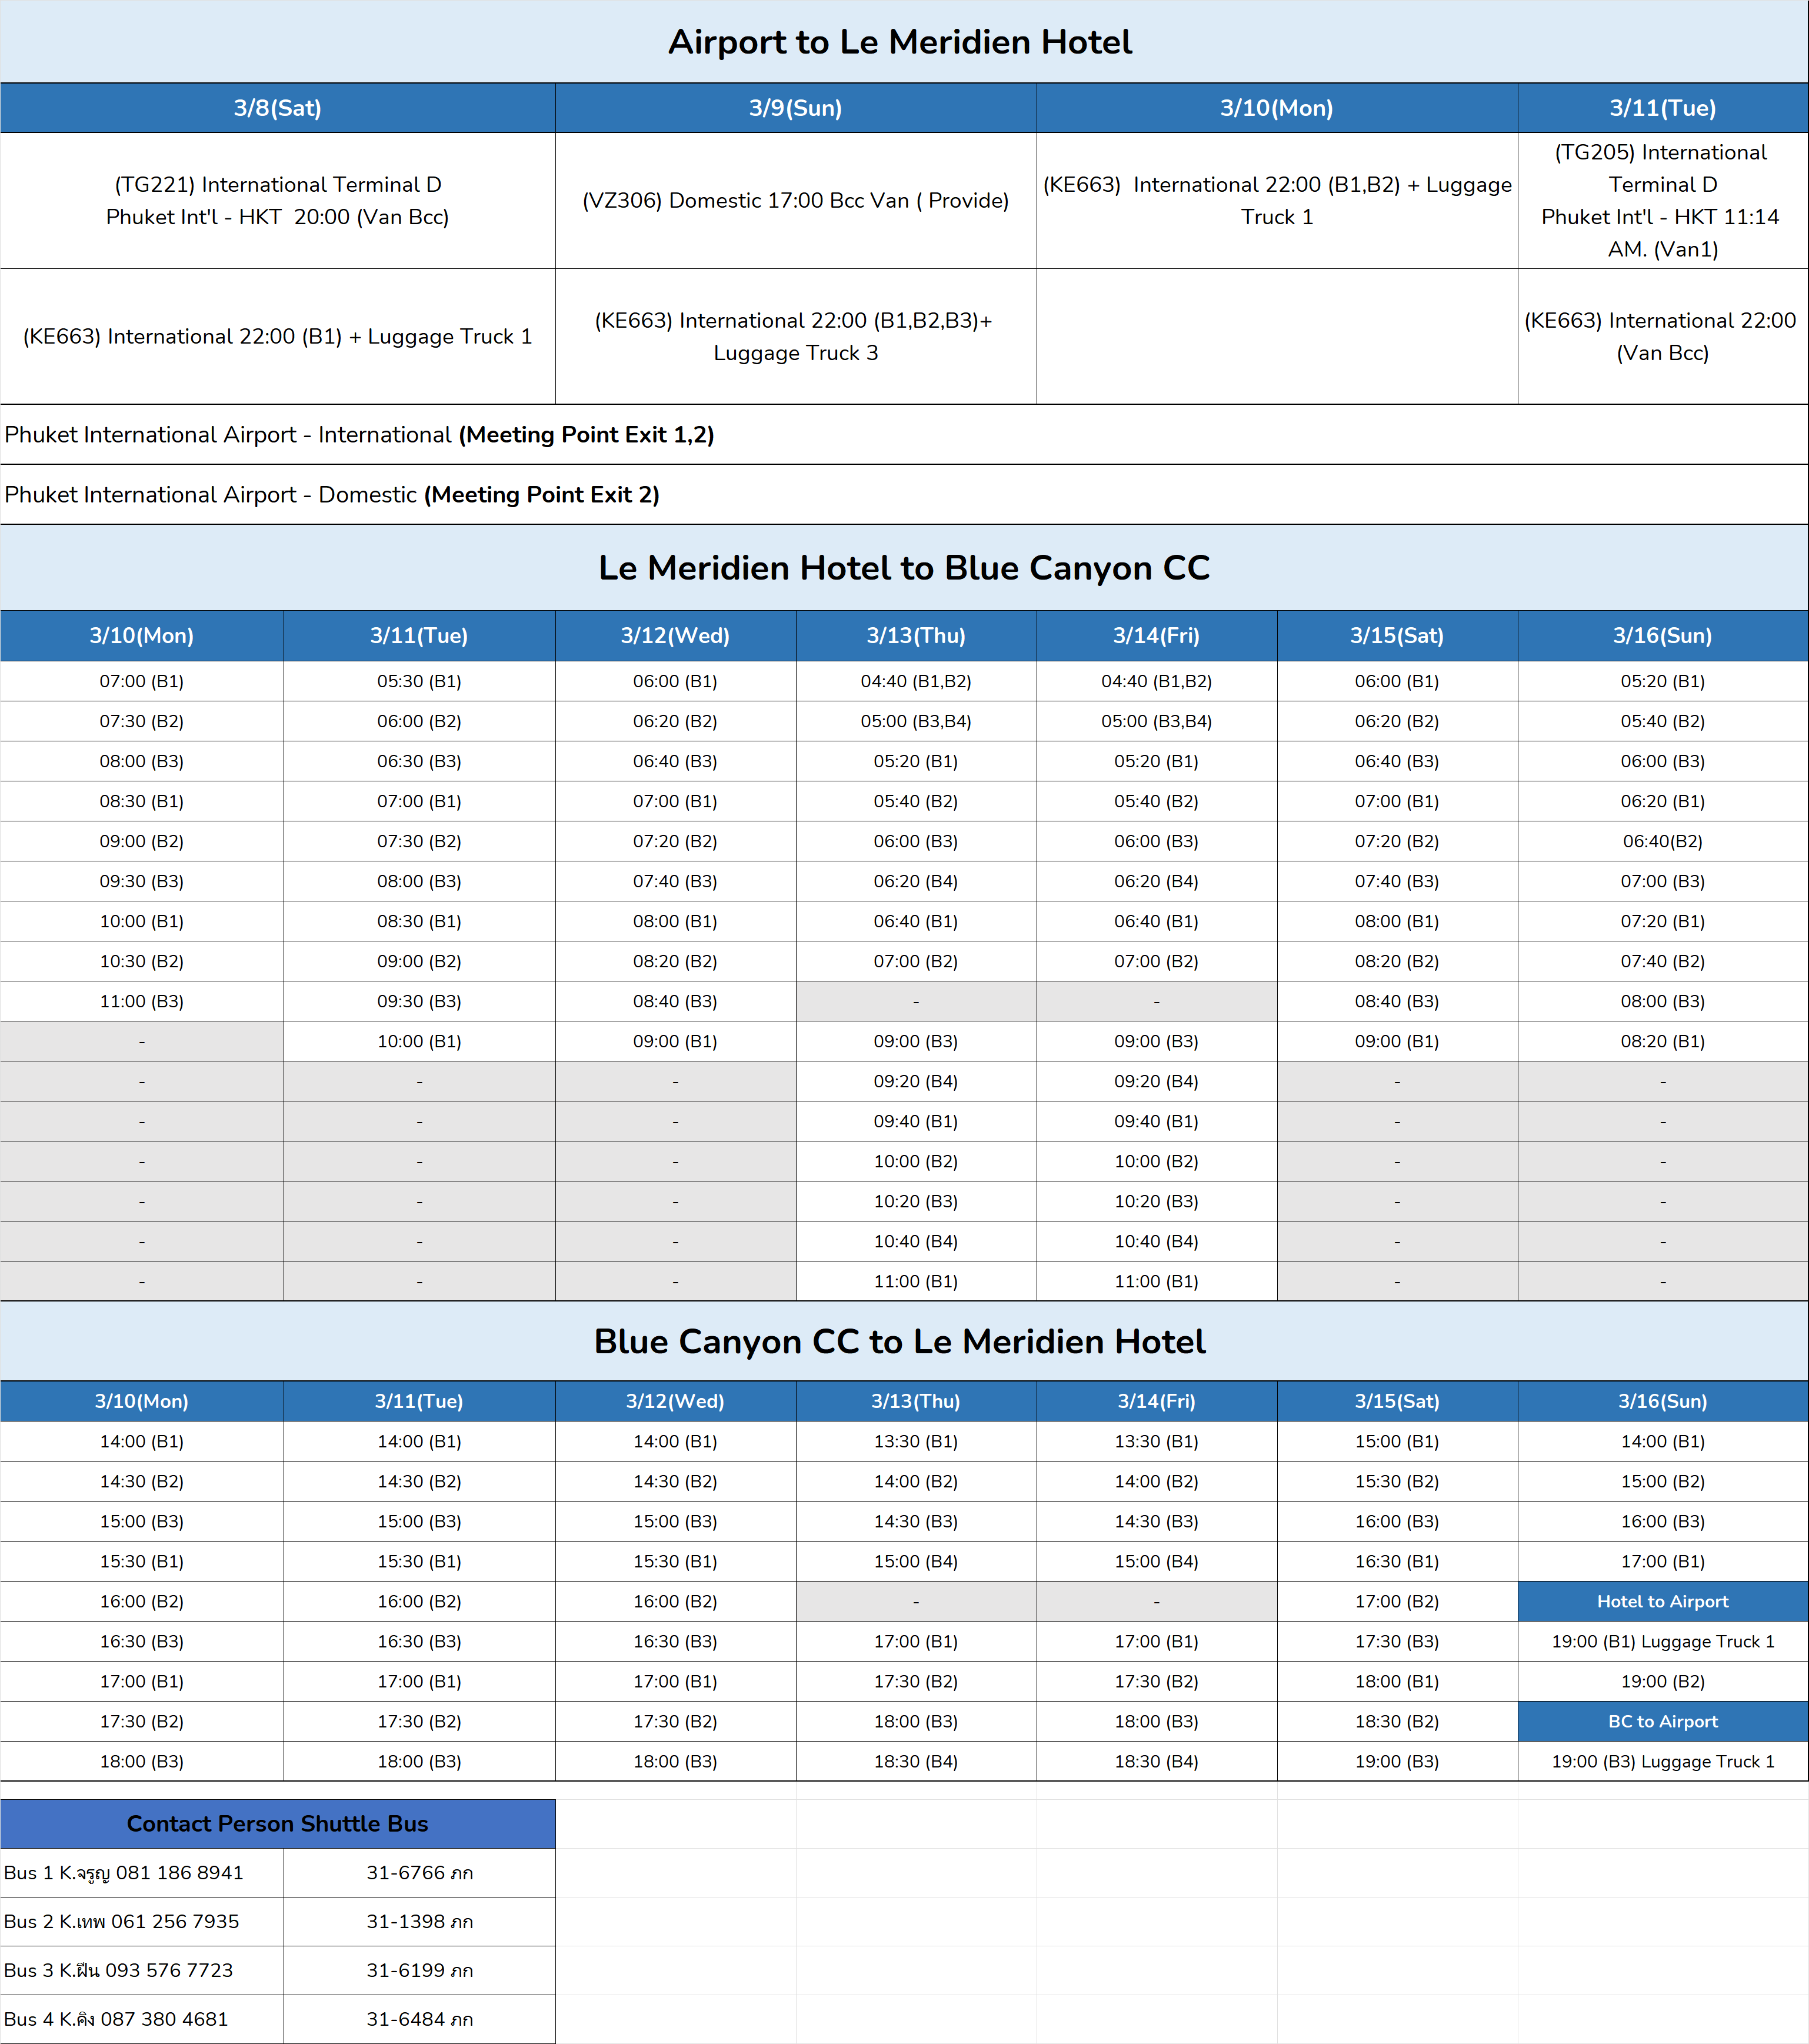Click 05:00 (B3,B4) in the 3/14(Fri) column

[1157, 721]
